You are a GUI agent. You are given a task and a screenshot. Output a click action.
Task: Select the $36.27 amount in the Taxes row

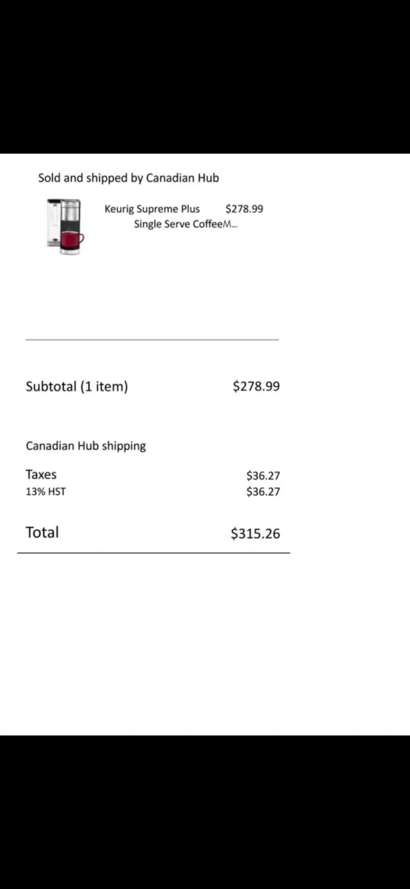[x=263, y=476]
